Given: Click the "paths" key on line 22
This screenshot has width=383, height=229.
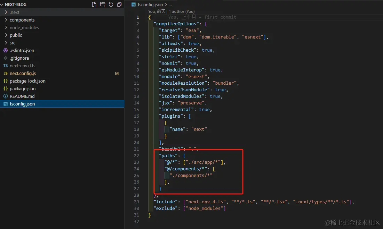Looking at the screenshot, I should [x=168, y=156].
